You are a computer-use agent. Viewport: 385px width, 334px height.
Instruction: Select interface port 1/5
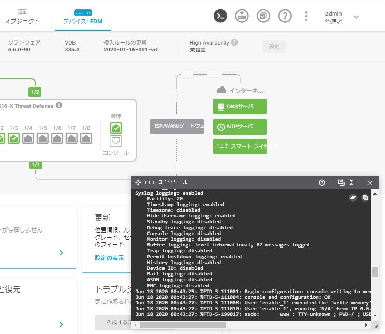tap(43, 138)
